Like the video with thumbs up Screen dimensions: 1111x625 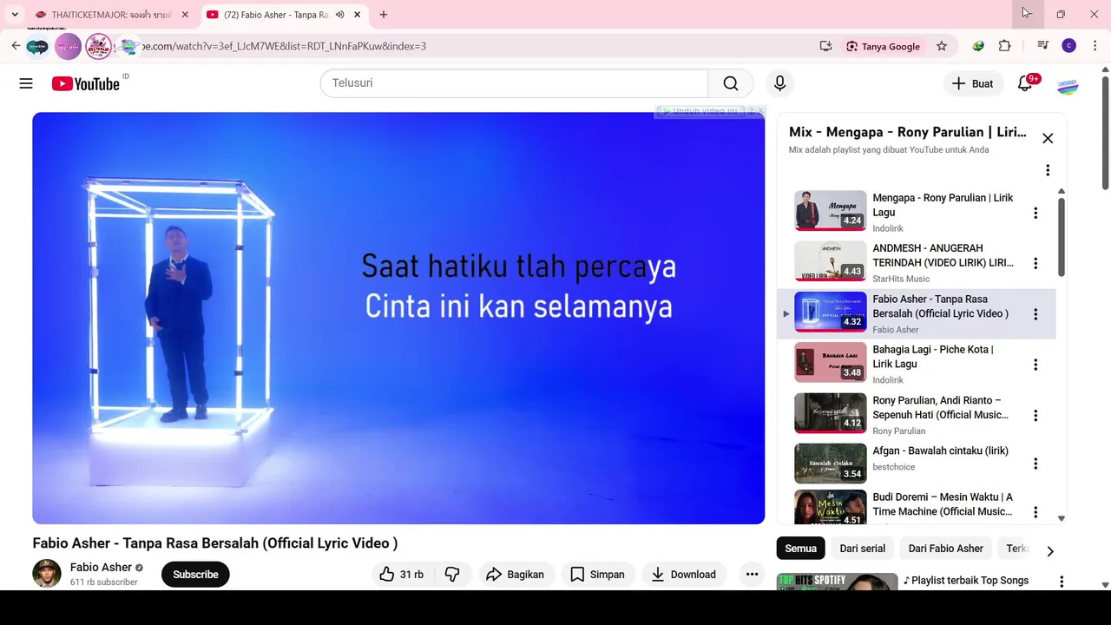point(400,574)
